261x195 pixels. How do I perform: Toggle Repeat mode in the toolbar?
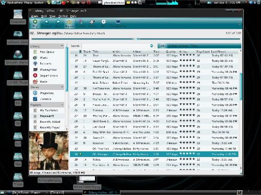(69, 23)
